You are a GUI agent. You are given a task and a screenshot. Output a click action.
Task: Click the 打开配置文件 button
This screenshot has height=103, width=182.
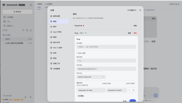132,10
